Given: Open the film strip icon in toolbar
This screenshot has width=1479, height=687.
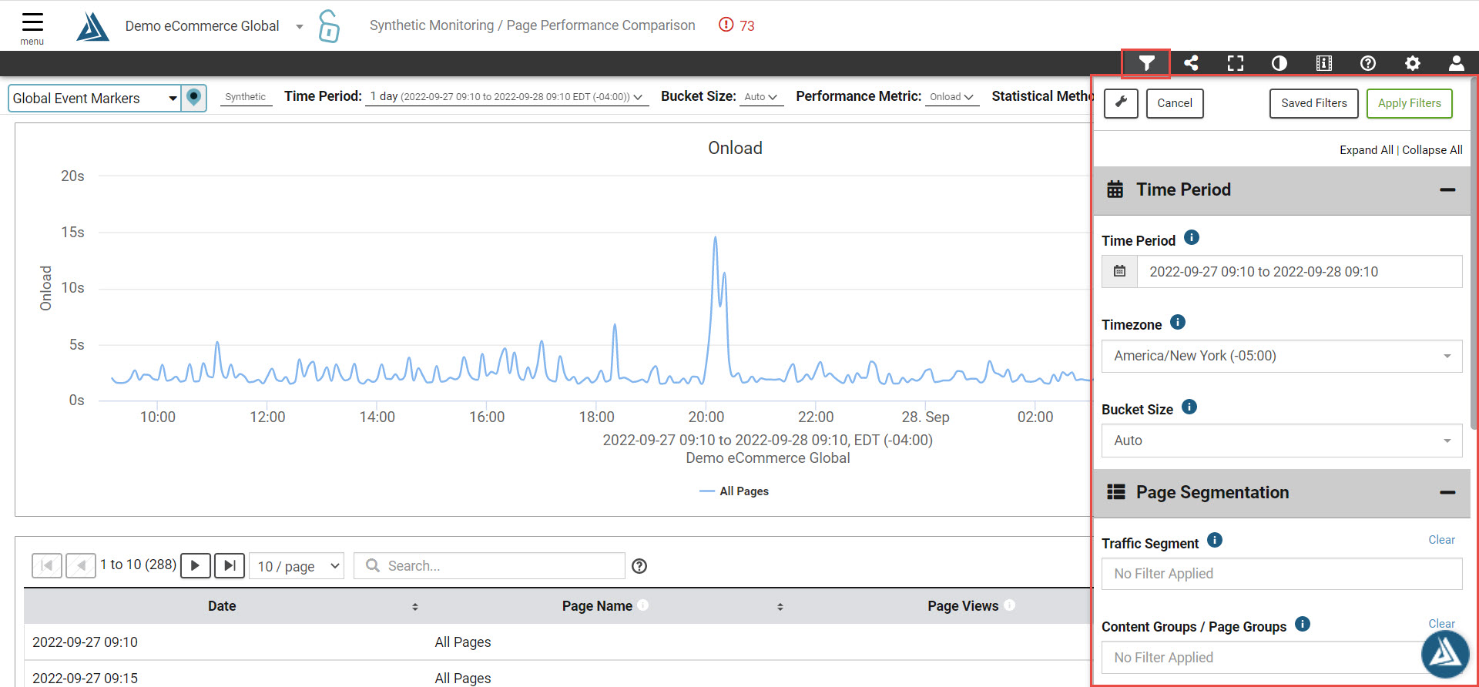Looking at the screenshot, I should pos(1324,63).
